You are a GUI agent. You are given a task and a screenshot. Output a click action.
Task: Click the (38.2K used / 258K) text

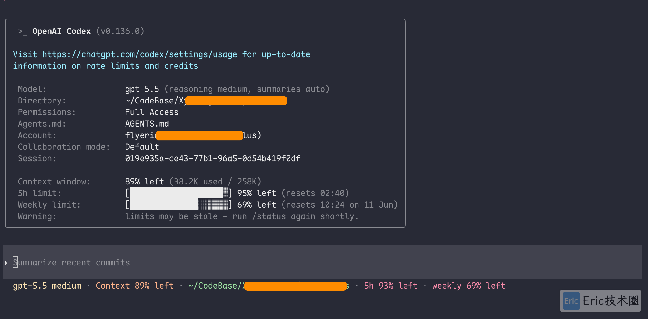tap(215, 182)
